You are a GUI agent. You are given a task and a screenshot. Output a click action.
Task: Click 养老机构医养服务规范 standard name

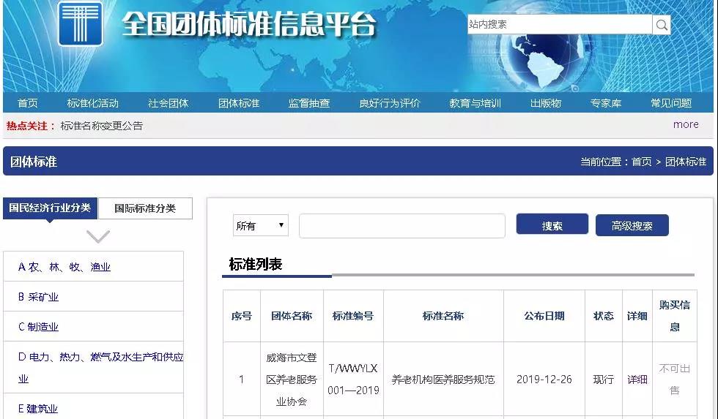[443, 380]
